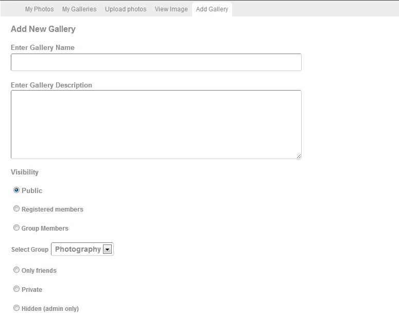Click the Enter Gallery Name label
This screenshot has height=315, width=399.
43,47
